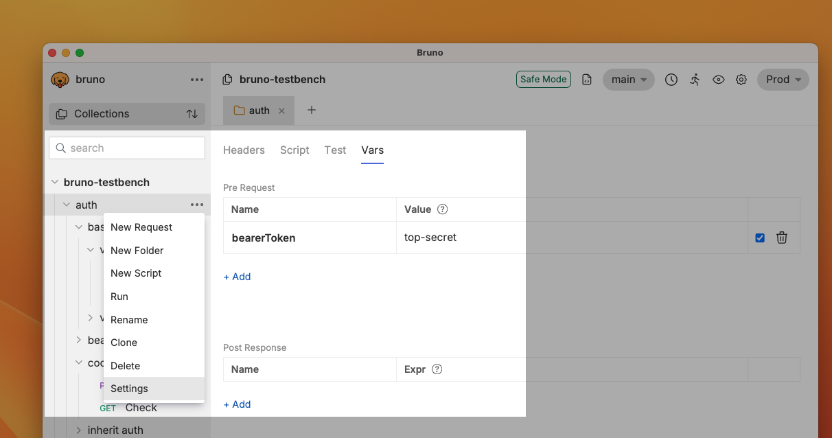832x438 pixels.
Task: Switch to the Headers tab
Action: [244, 150]
